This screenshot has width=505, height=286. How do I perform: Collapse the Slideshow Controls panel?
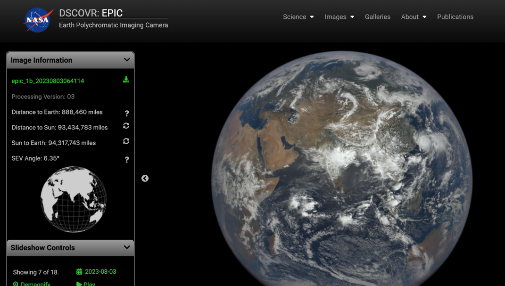(126, 247)
